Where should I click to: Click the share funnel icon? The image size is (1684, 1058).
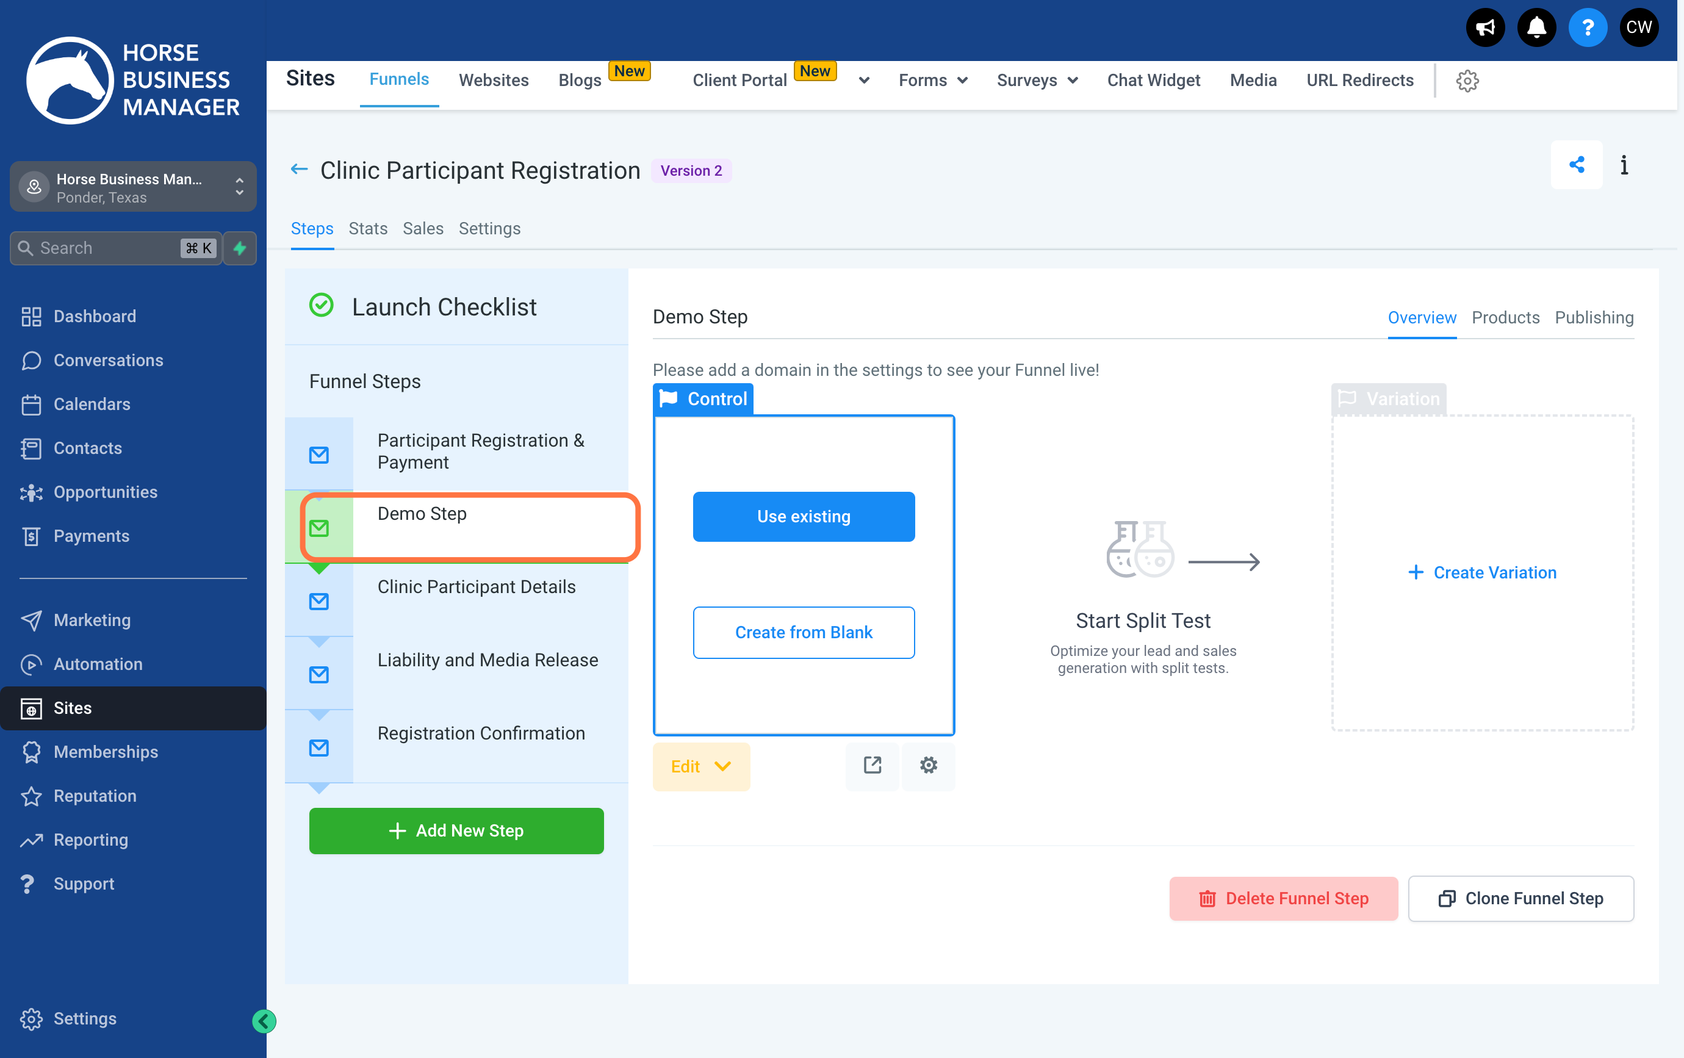click(x=1576, y=166)
